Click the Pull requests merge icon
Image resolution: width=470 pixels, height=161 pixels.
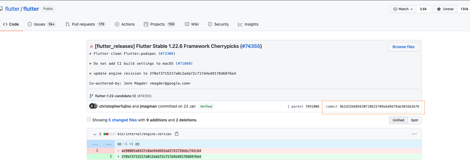[x=67, y=24]
